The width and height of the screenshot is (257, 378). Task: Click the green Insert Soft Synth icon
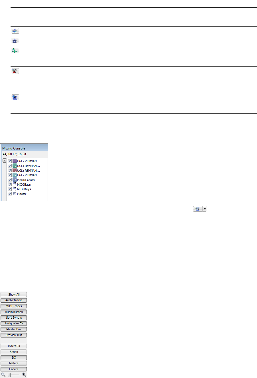pos(15,50)
